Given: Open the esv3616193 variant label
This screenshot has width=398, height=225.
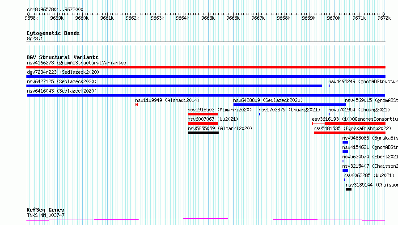Looking at the screenshot, I should (355, 119).
